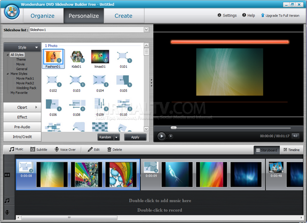The image size is (307, 223).
Task: Click the style list scroll down arrow
Action: (x=146, y=129)
